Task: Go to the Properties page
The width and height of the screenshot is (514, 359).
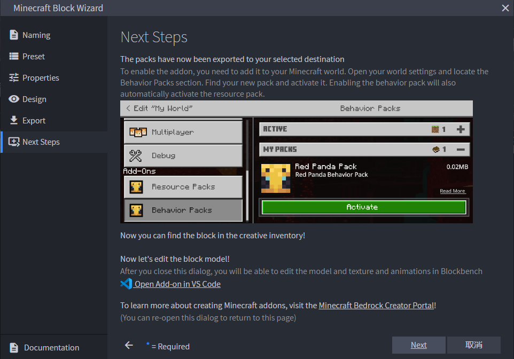Action: (x=54, y=77)
